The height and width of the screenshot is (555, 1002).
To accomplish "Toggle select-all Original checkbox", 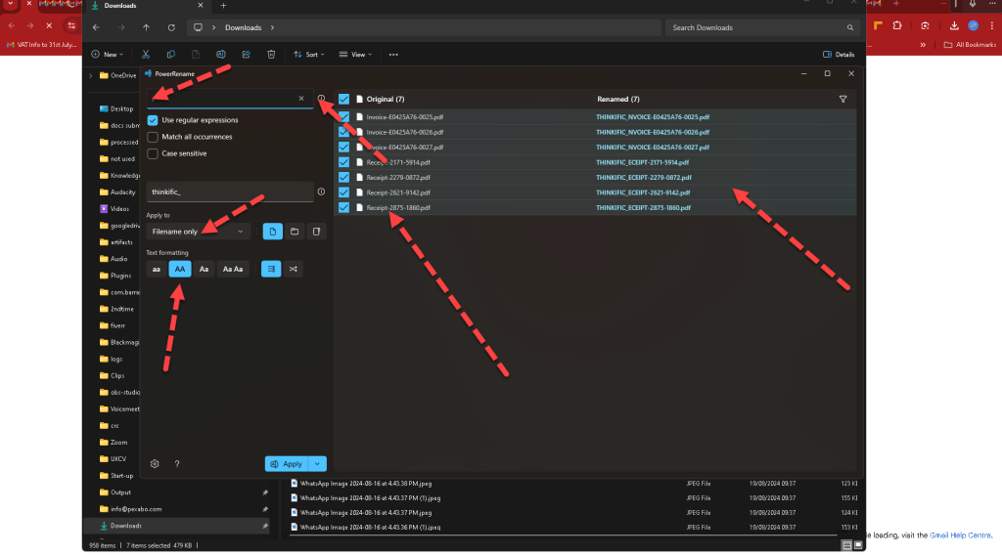I will click(x=343, y=99).
